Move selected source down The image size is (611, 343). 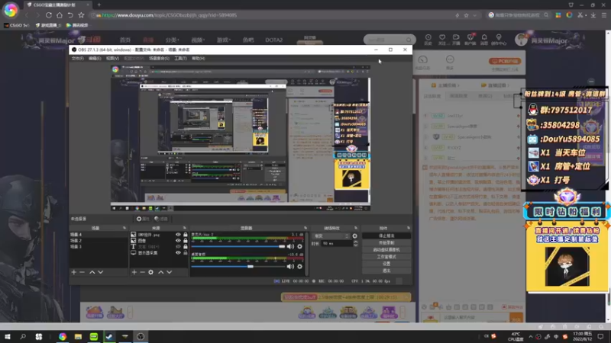(170, 272)
